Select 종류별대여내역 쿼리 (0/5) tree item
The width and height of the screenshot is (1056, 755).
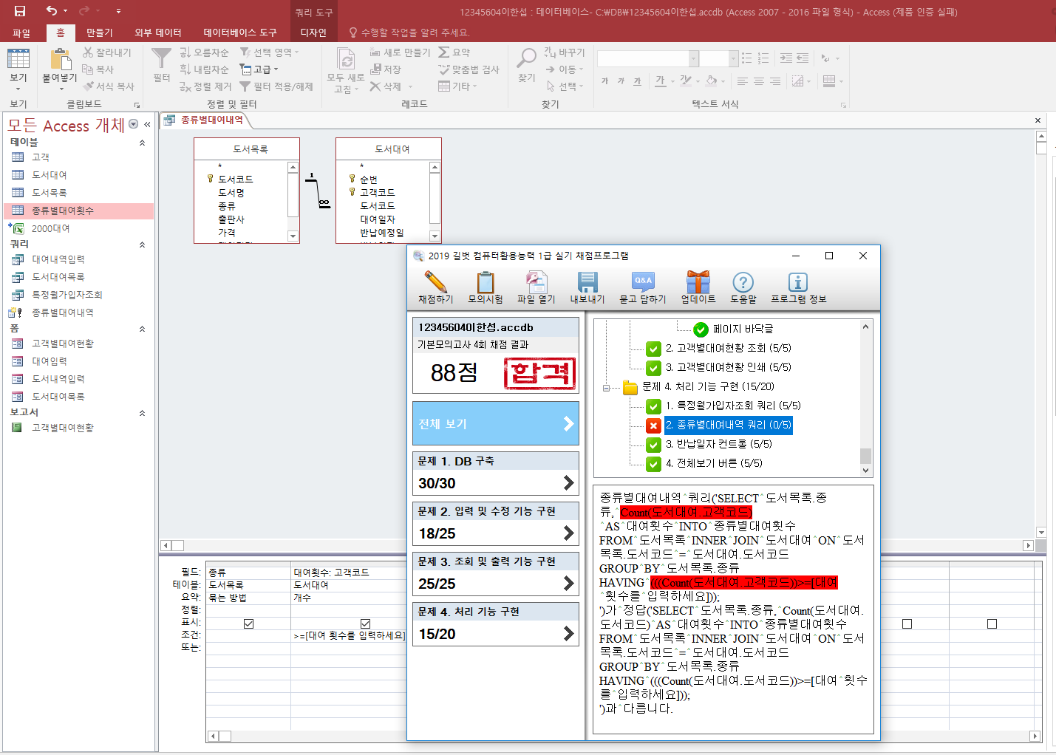727,425
